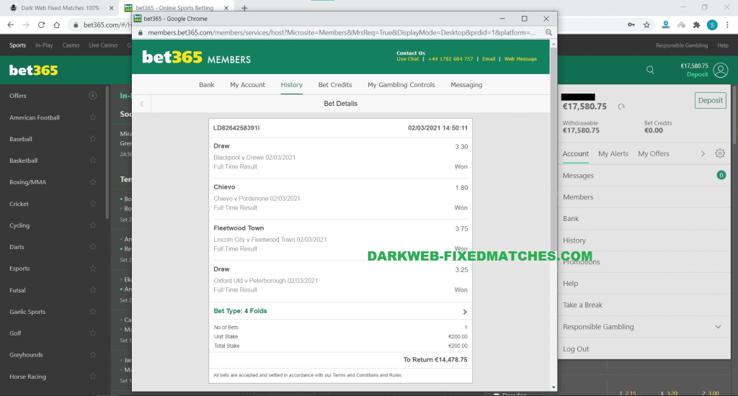Click the Terms and Conditions notice text
This screenshot has height=396, width=738.
click(307, 375)
